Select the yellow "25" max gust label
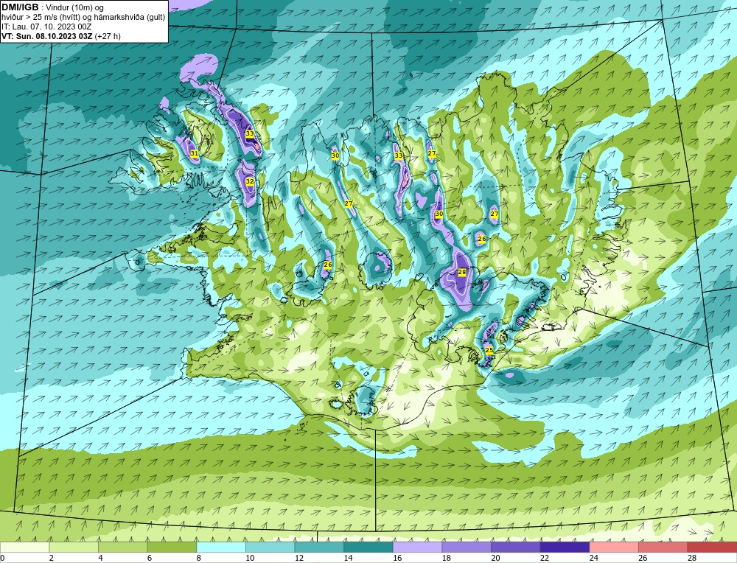Viewport: 737px width, 563px height. click(489, 350)
